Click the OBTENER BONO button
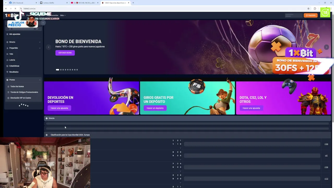This screenshot has width=334, height=188. [x=65, y=53]
